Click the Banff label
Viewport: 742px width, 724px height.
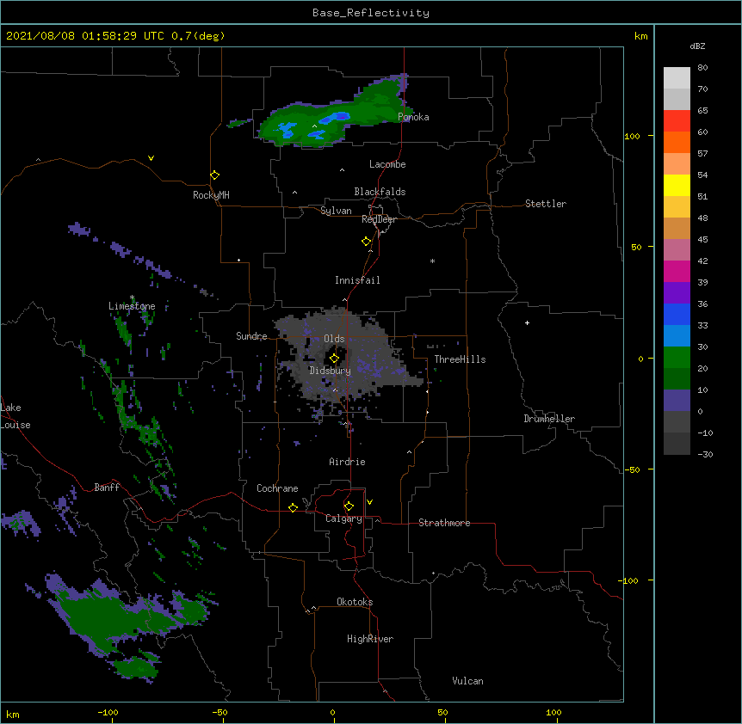click(107, 488)
